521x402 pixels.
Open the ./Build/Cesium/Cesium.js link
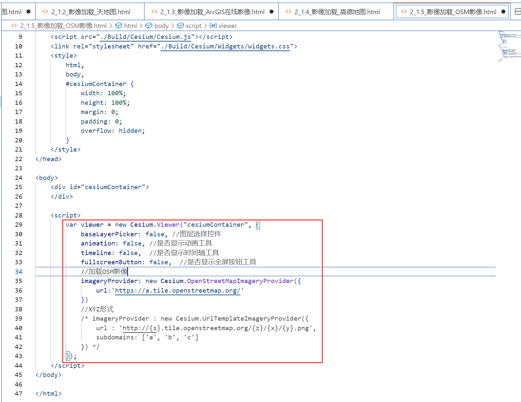145,37
